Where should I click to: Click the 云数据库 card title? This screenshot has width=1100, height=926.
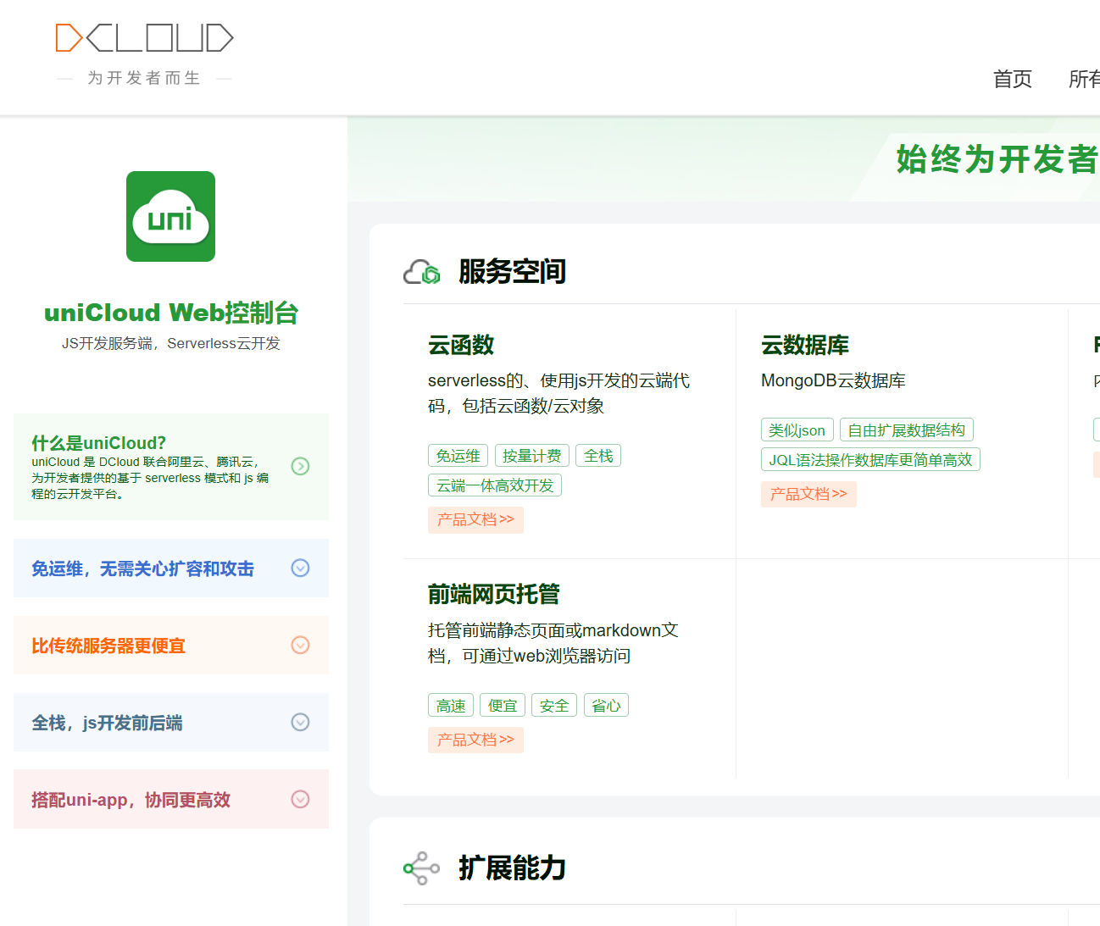pyautogui.click(x=805, y=345)
